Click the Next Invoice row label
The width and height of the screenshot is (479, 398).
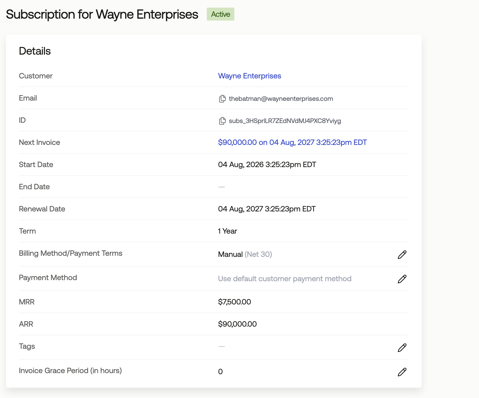pos(40,142)
